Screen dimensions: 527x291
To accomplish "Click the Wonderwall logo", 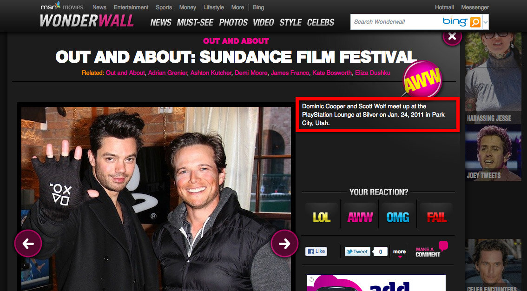I will coord(87,21).
